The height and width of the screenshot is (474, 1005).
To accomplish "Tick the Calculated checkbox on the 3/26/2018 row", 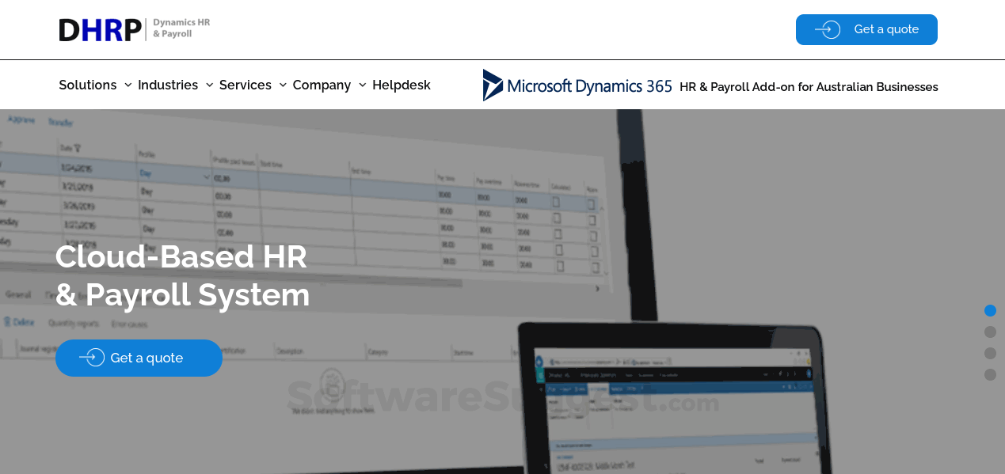I will (x=557, y=232).
